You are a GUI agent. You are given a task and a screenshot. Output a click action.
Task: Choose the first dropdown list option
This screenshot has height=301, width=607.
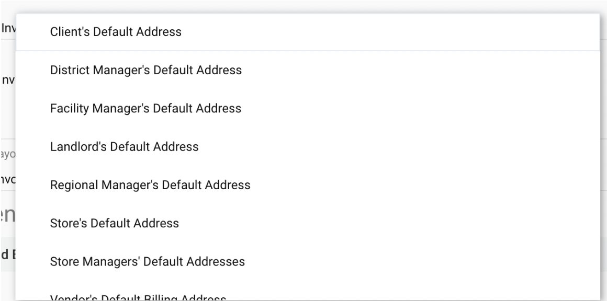[116, 32]
